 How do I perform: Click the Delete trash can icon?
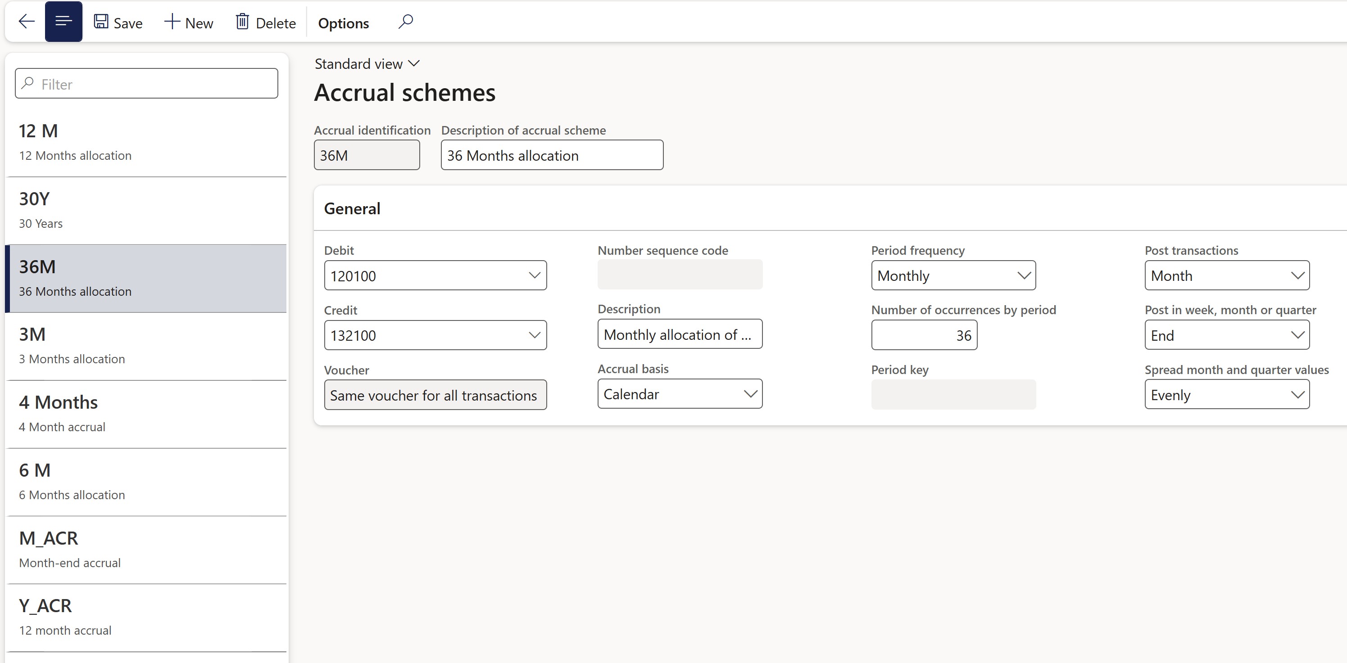click(242, 22)
